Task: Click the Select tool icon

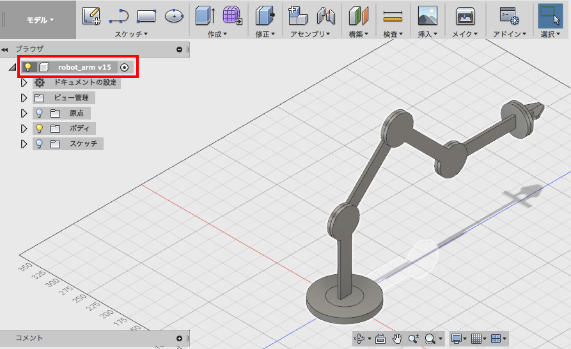Action: click(x=551, y=15)
